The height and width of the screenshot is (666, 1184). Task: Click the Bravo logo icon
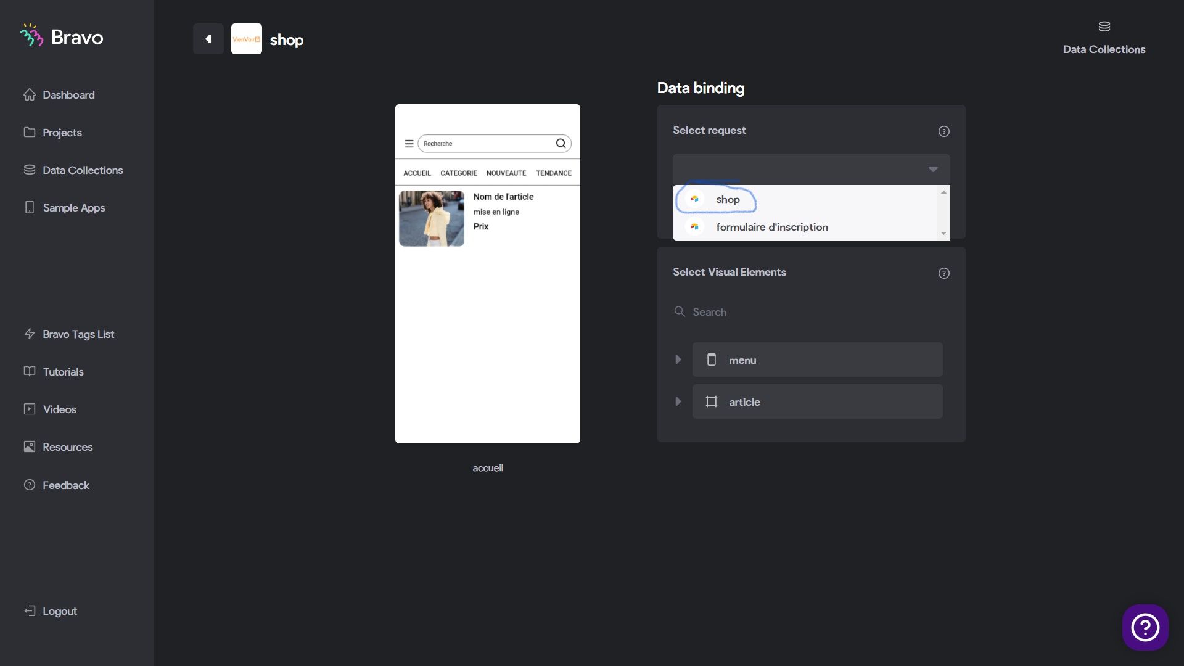pos(31,36)
